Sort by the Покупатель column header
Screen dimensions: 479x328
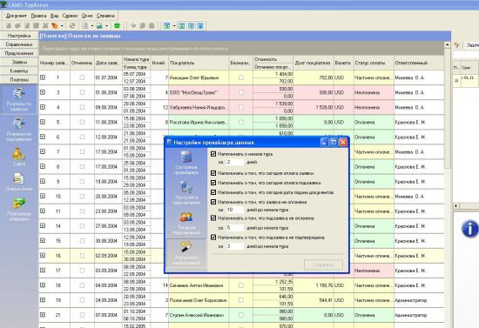click(x=199, y=63)
